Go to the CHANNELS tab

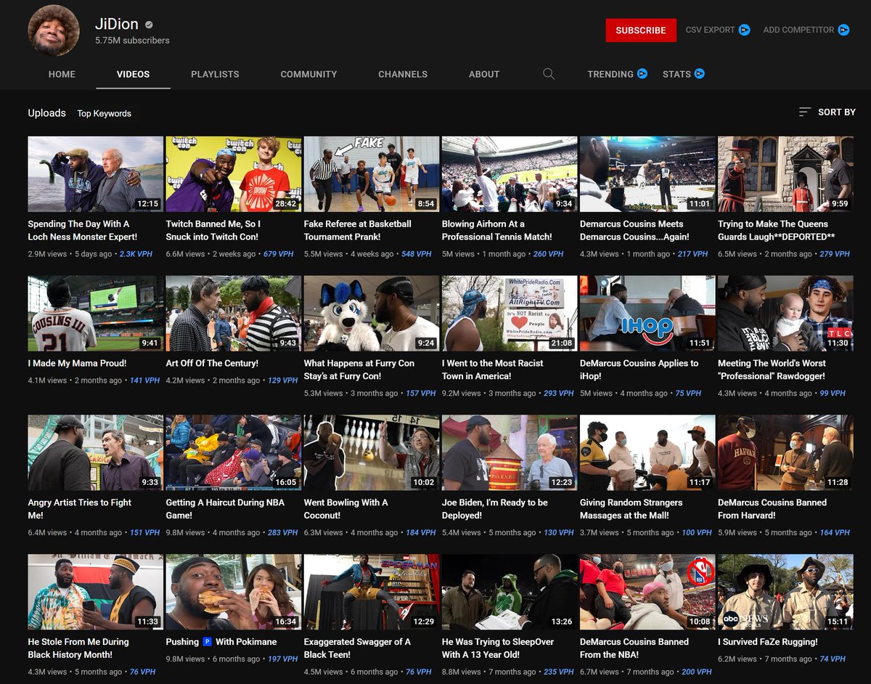(403, 74)
